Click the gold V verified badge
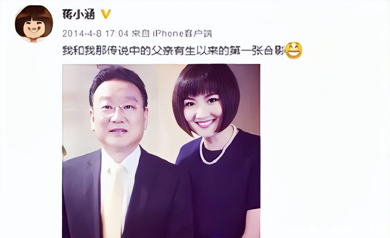Viewport: 390px width, 238px height. 105,14
